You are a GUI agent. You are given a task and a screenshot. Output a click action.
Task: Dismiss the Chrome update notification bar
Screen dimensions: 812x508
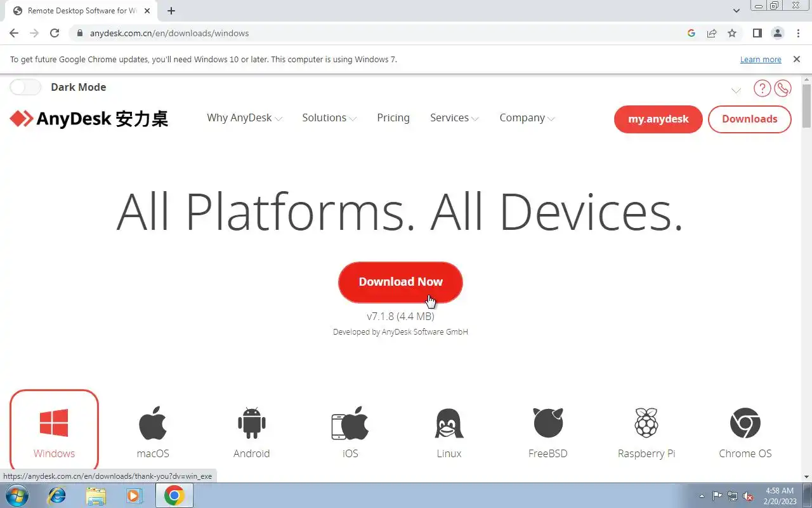coord(796,59)
